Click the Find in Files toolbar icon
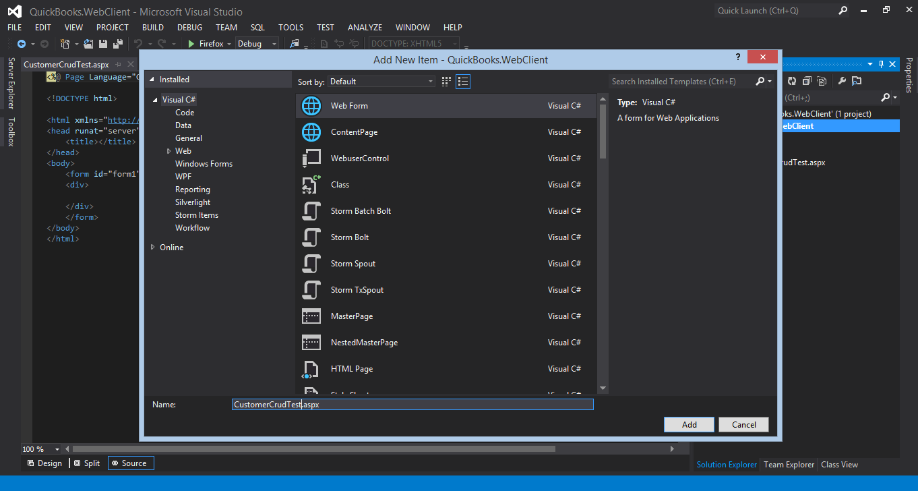The image size is (918, 491). pyautogui.click(x=295, y=44)
